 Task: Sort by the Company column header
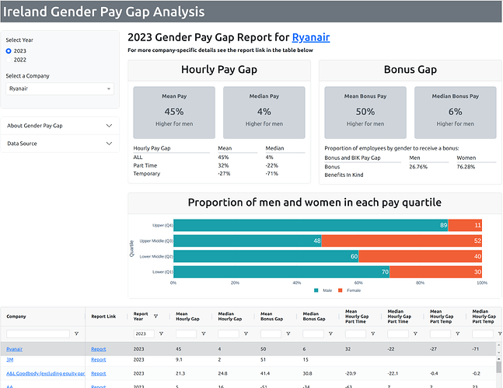[16, 317]
